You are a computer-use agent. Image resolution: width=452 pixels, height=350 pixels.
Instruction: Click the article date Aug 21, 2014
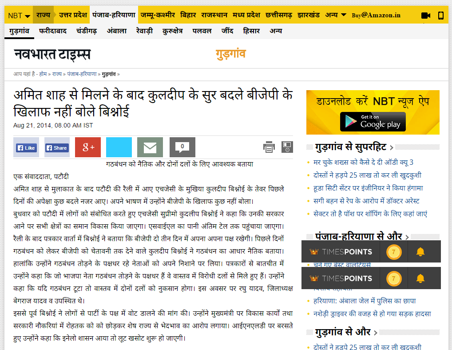[x=53, y=125]
